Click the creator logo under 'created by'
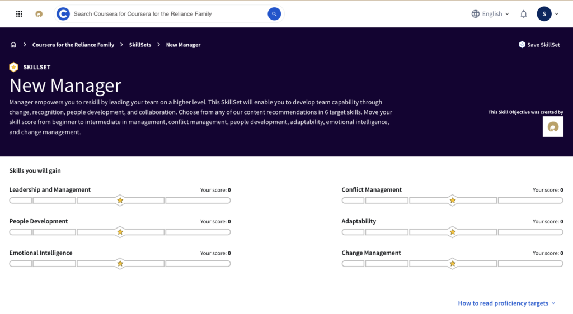 coord(552,126)
